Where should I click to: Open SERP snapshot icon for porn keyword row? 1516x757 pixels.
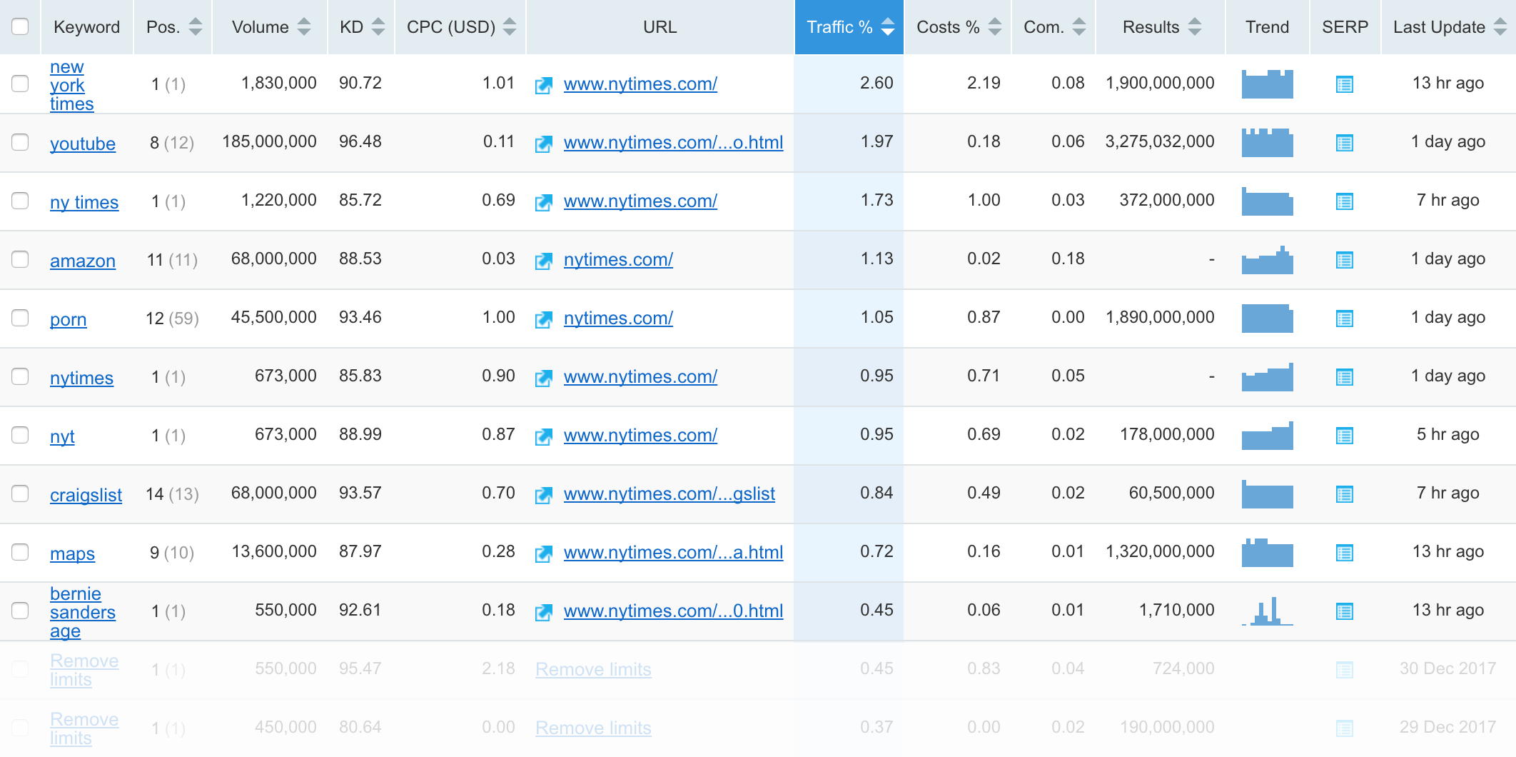tap(1345, 319)
